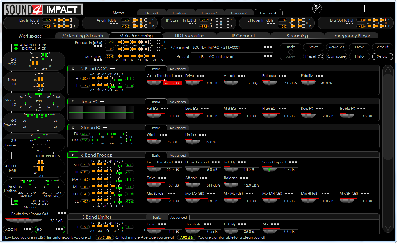Click the E Player In meter options dots

tap(271, 24)
